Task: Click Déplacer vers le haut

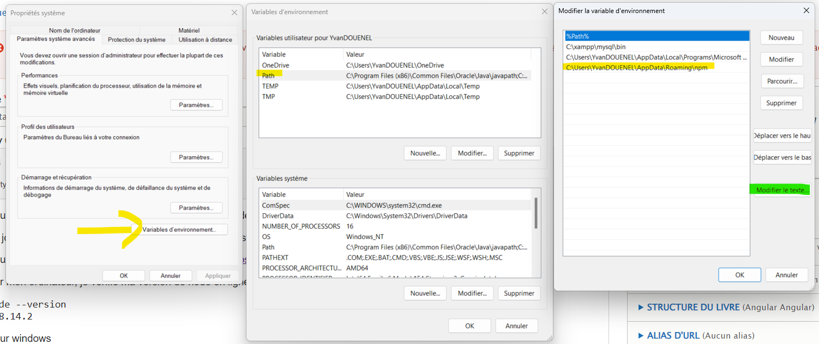Action: pos(782,136)
